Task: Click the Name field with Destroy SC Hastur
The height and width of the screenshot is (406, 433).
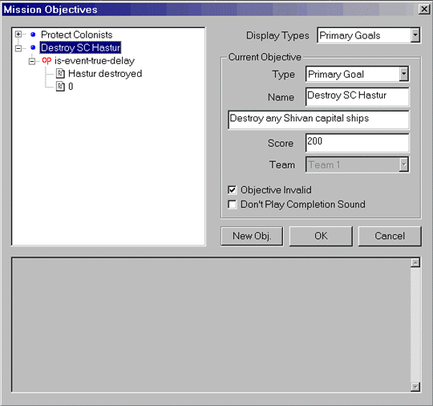Action: (358, 96)
